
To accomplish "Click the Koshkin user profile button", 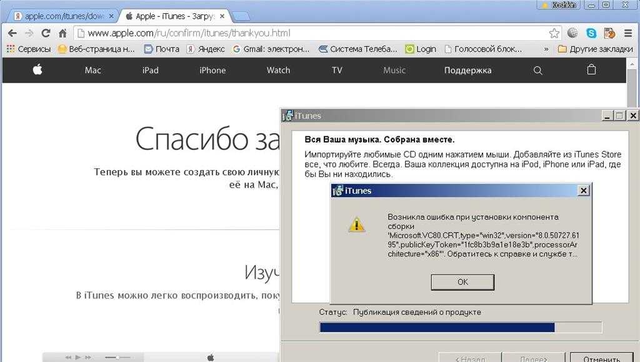I will click(x=557, y=5).
